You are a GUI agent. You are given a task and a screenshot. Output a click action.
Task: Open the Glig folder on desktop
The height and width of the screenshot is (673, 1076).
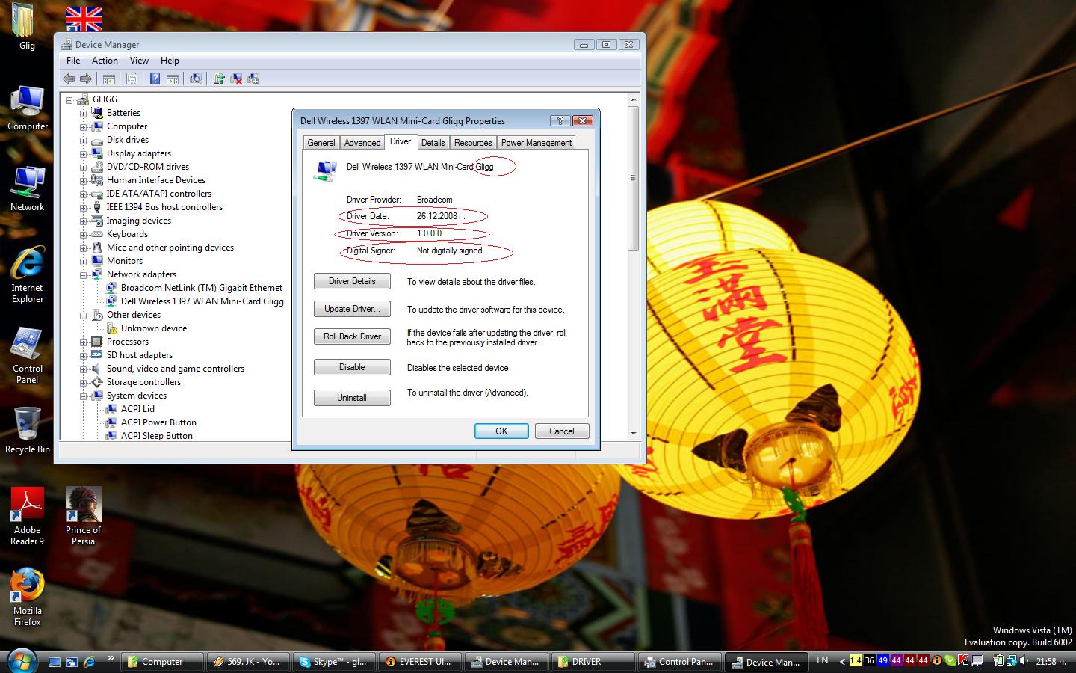27,27
